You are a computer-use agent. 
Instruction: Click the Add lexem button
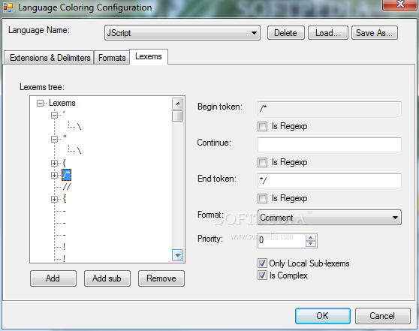tap(53, 278)
